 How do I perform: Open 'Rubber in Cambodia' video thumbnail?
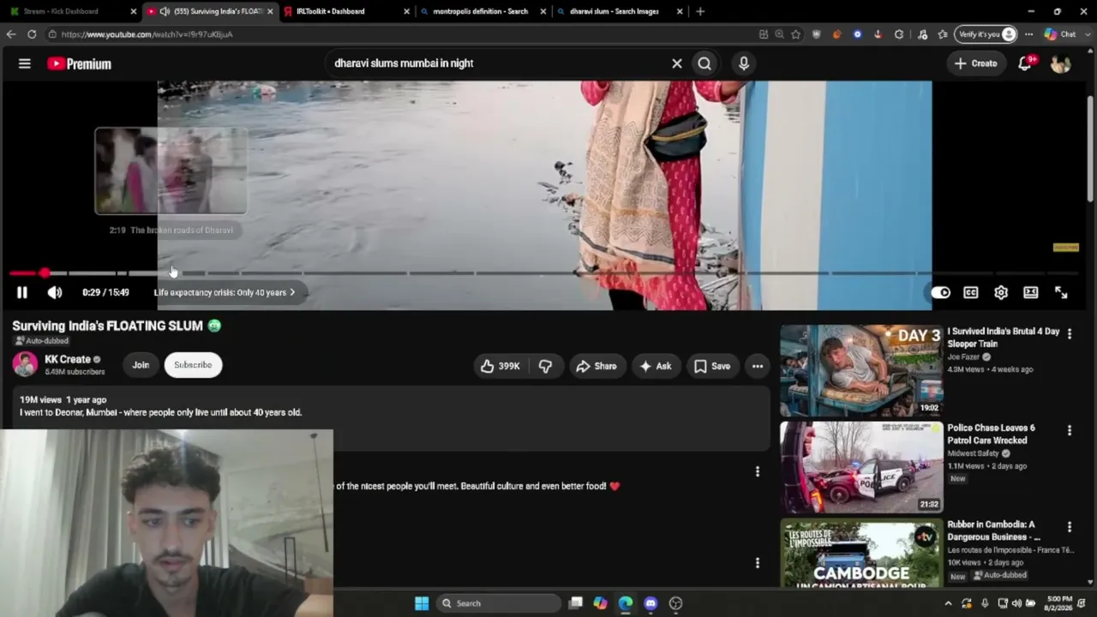[860, 553]
